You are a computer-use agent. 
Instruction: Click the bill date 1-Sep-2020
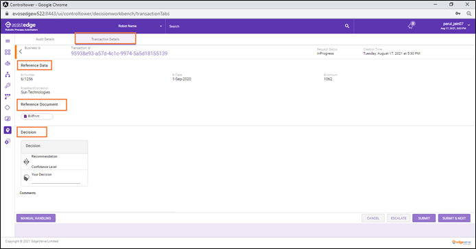click(x=182, y=79)
